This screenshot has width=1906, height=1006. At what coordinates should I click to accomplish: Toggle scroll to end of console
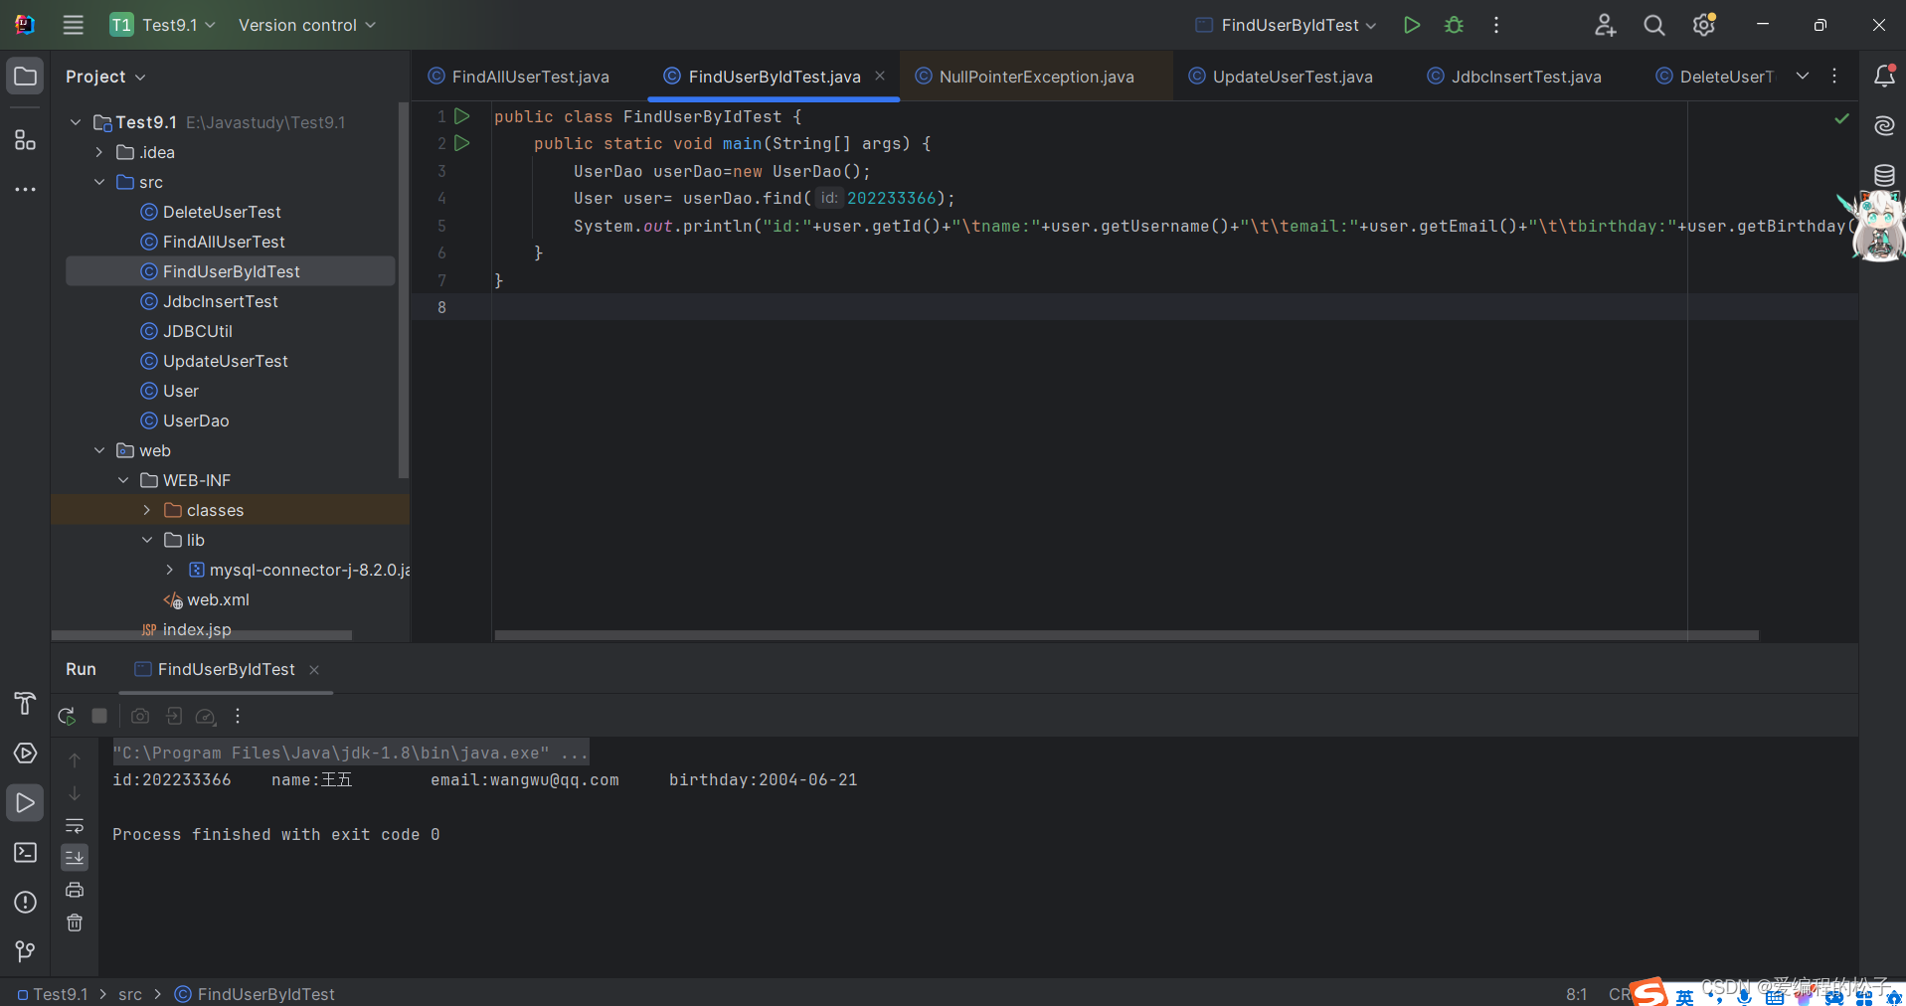click(x=75, y=857)
